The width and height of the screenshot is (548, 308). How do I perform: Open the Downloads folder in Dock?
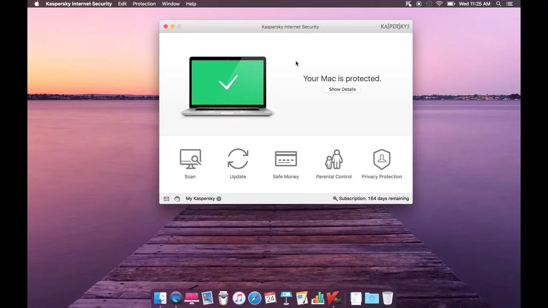(372, 298)
